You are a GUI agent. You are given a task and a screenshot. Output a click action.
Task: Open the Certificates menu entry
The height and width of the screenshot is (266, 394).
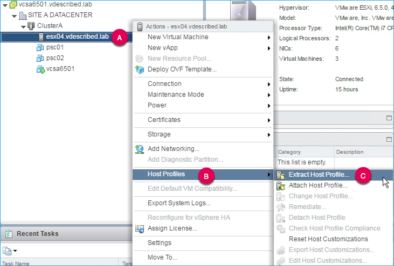(203, 120)
